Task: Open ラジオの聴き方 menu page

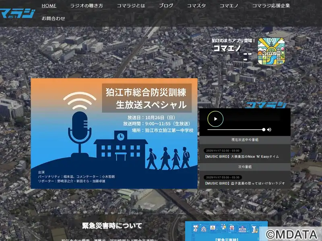Action: tap(87, 6)
